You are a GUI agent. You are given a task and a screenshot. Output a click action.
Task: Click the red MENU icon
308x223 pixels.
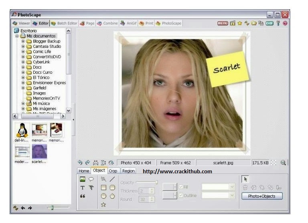coord(222,23)
